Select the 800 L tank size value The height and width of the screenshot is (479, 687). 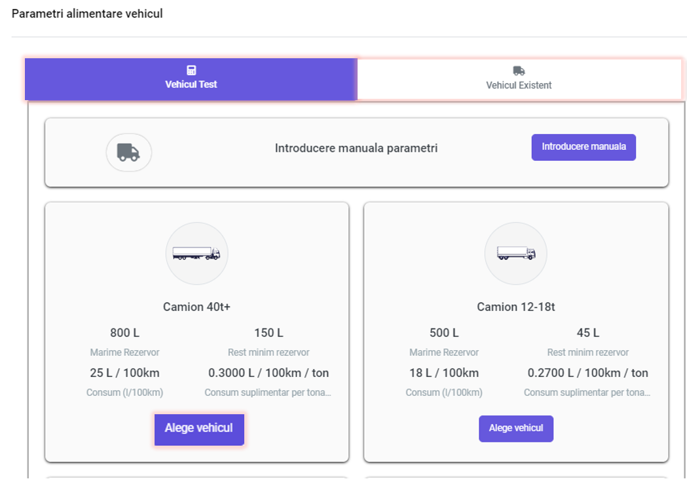click(124, 333)
